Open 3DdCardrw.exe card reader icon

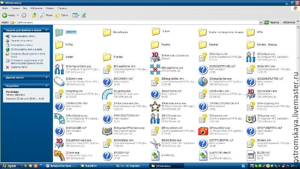click(x=59, y=81)
